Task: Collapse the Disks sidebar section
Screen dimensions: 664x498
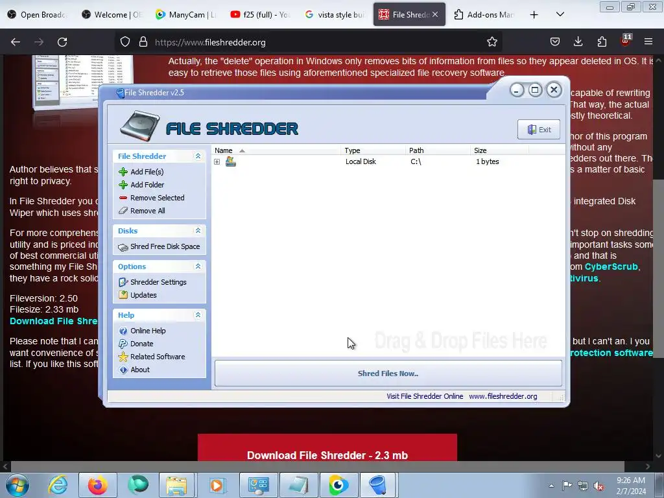Action: tap(198, 231)
